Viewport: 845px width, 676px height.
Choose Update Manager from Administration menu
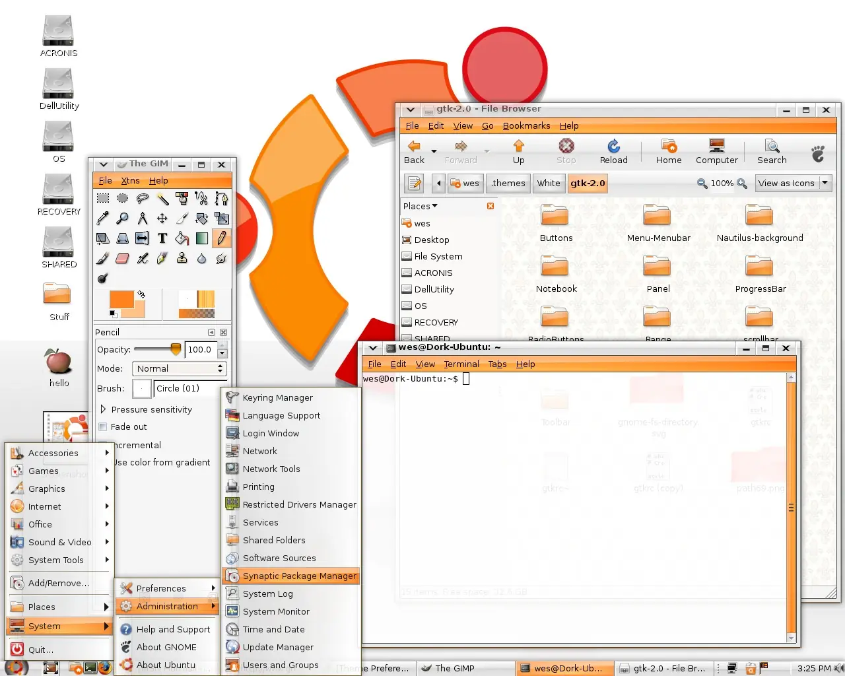291,647
